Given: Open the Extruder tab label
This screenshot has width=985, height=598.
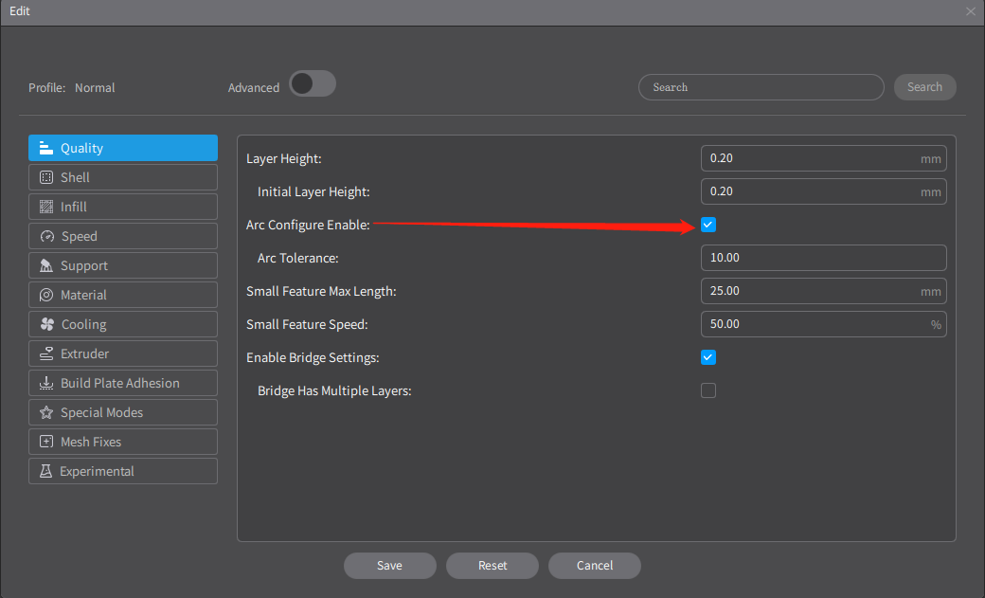Looking at the screenshot, I should (85, 353).
